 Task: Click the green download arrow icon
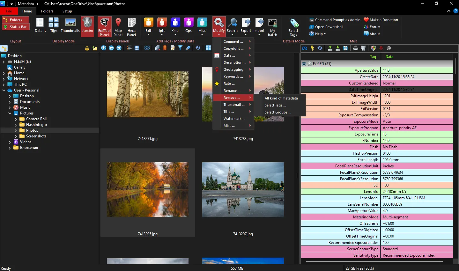[x=338, y=48]
